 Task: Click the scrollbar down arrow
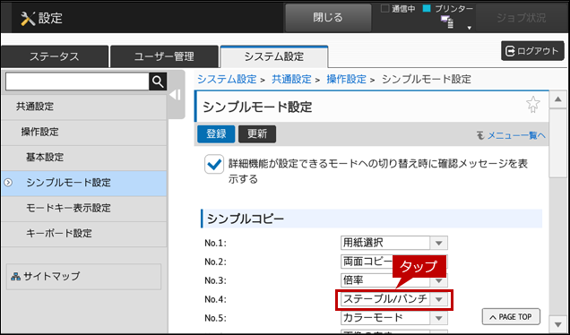(x=558, y=324)
